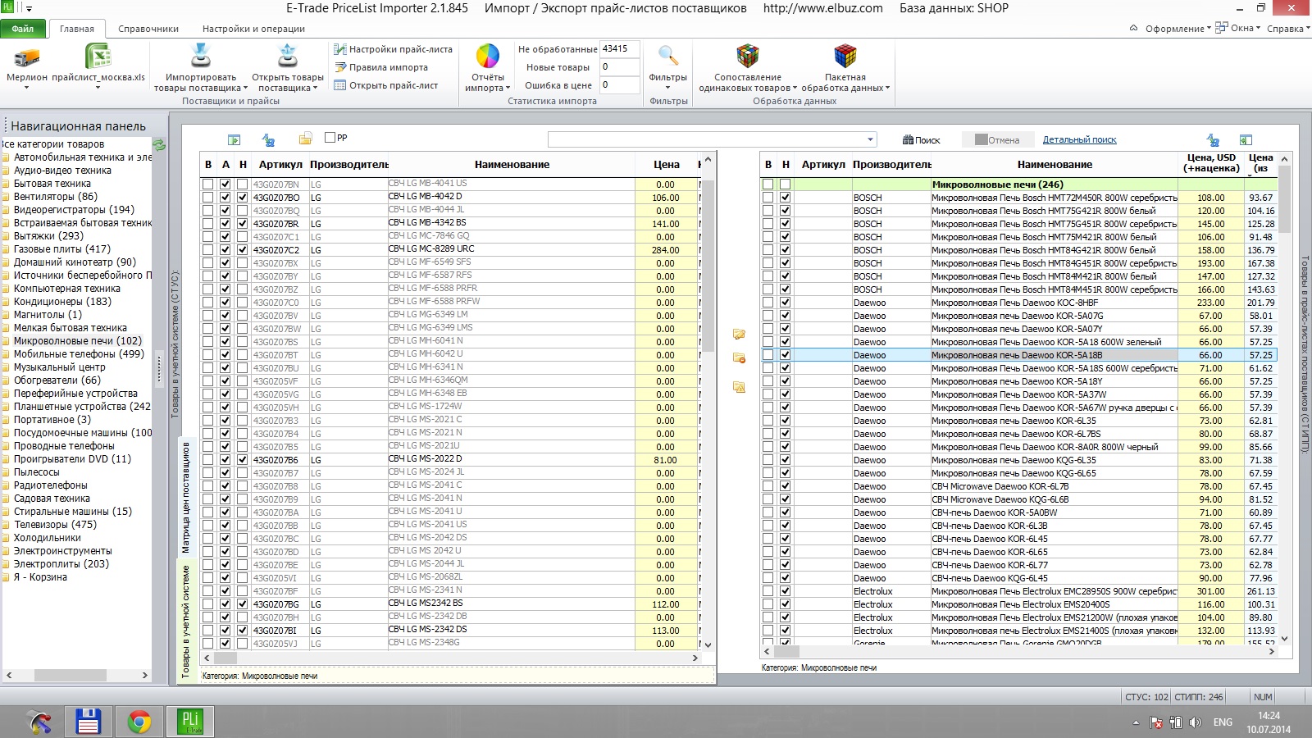Screen dimensions: 1312x738
Task: Select Микроволновые печи (102) category
Action: [x=77, y=341]
